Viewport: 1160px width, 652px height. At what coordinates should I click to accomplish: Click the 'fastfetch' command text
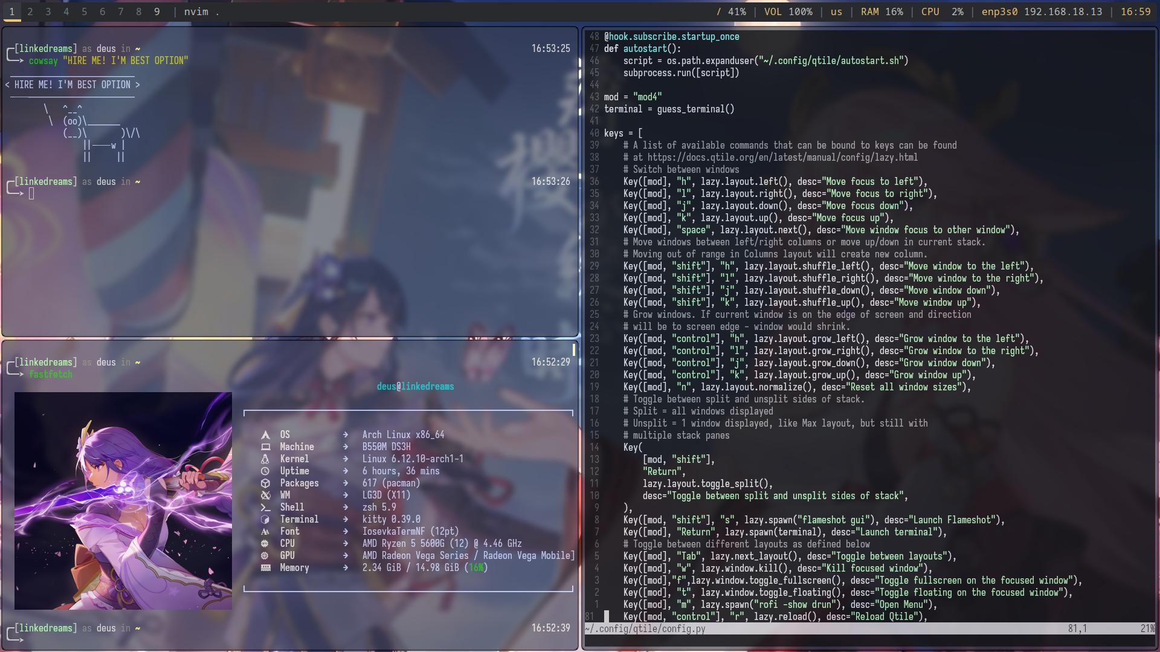tap(50, 374)
